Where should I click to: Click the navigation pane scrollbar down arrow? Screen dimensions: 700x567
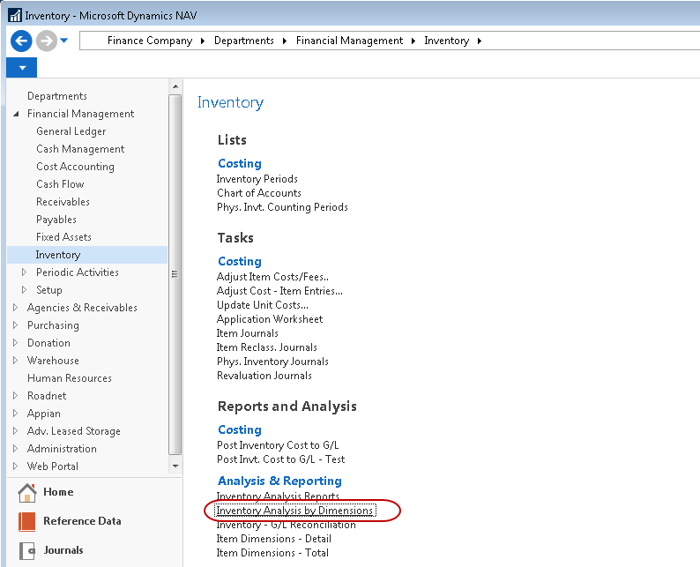[175, 466]
